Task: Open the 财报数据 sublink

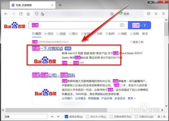Action: point(94,98)
